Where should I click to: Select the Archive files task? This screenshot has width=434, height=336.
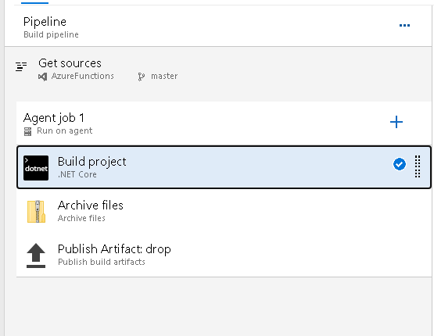[224, 211]
